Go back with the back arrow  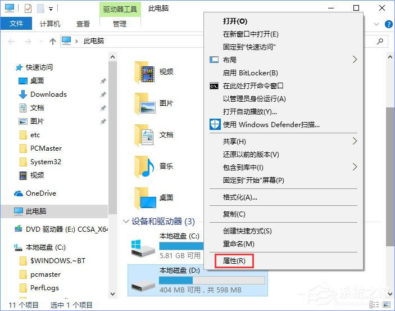(12, 42)
